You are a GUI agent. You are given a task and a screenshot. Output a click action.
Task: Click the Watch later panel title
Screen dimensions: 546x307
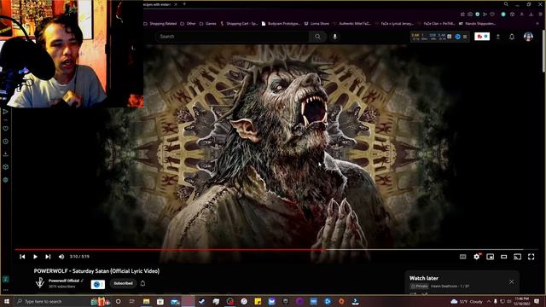click(424, 278)
